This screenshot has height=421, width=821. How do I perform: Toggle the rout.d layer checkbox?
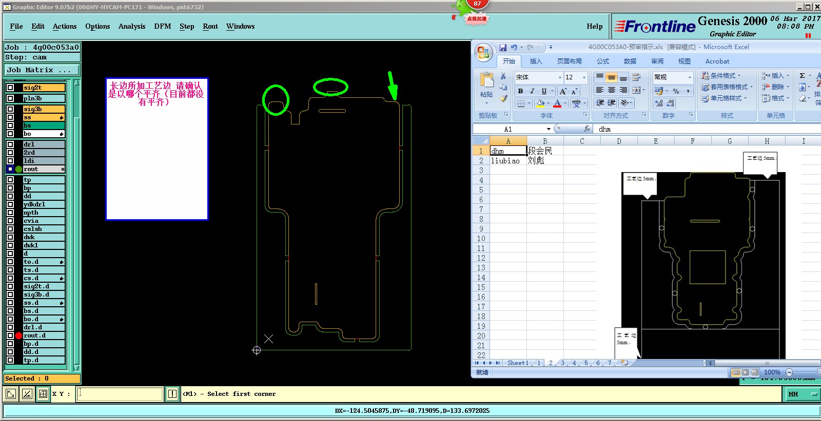point(10,335)
